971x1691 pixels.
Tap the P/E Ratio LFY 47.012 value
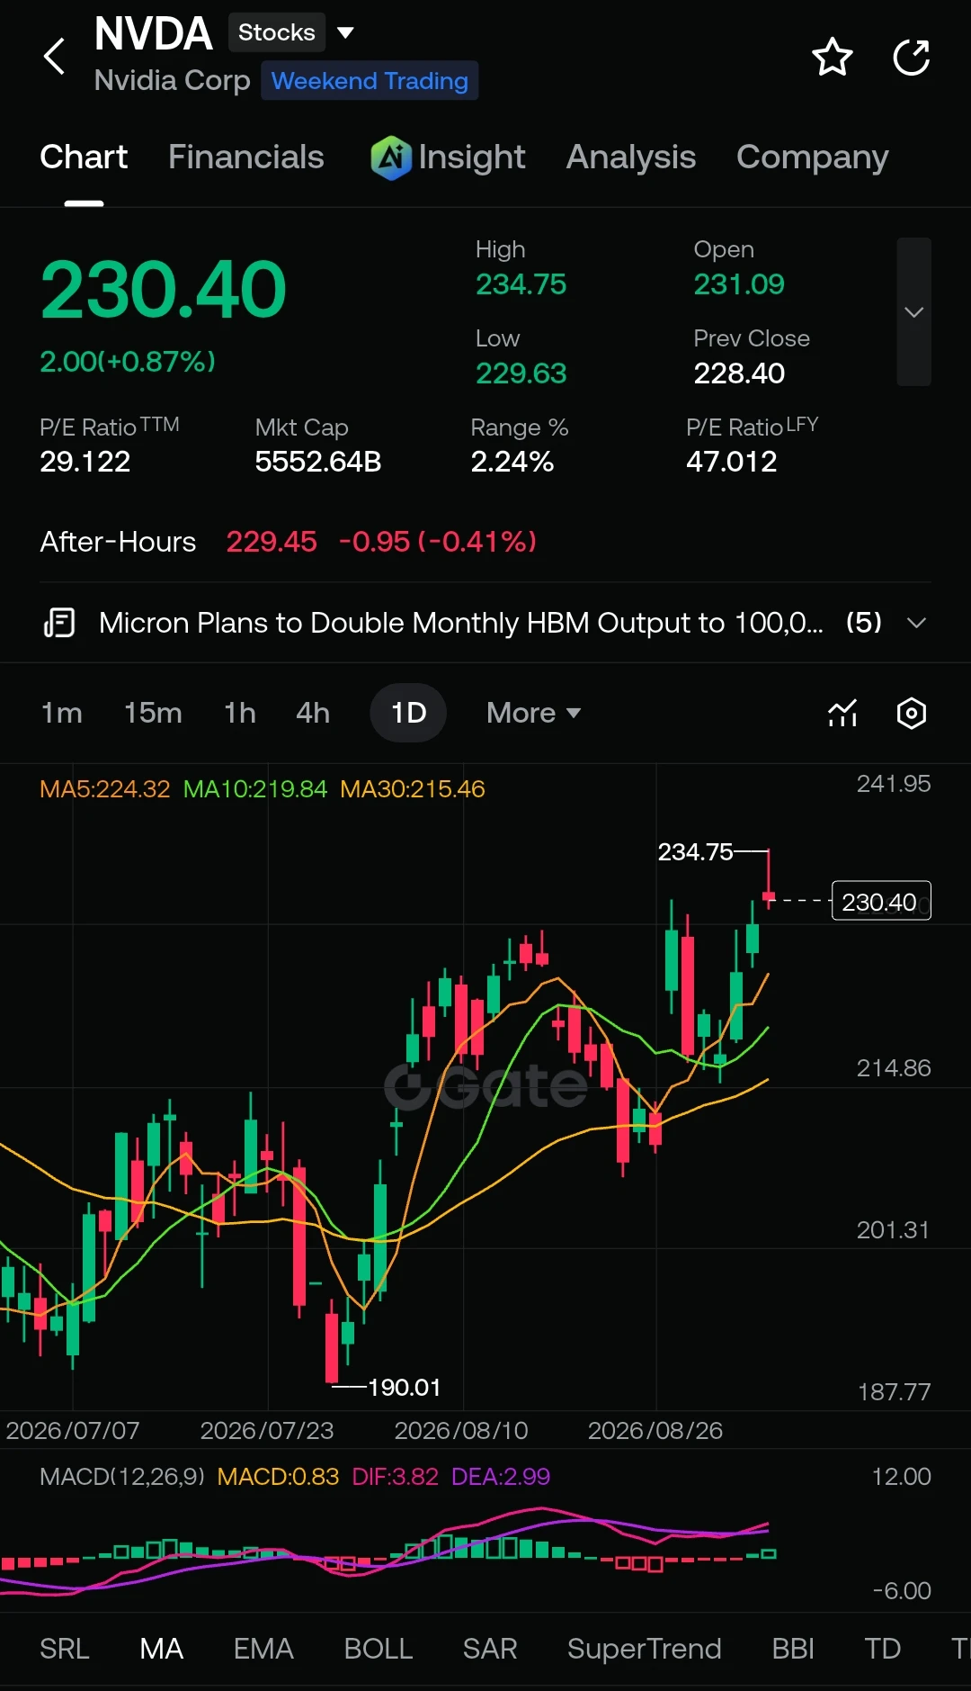pyautogui.click(x=732, y=462)
